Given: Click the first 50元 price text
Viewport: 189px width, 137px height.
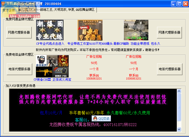Looking at the screenshot, I should [x=94, y=63].
